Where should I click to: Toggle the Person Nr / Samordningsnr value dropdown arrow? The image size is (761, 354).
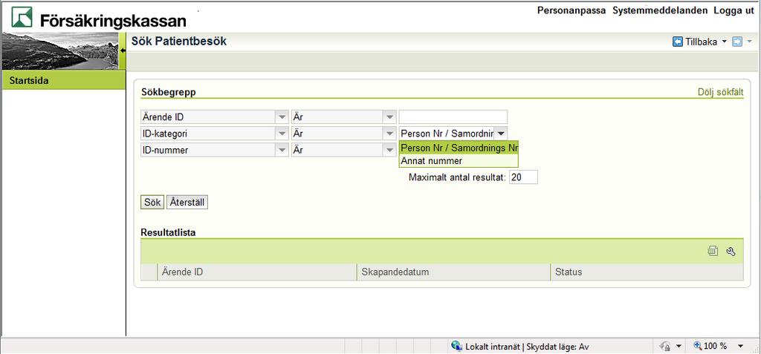pyautogui.click(x=501, y=133)
